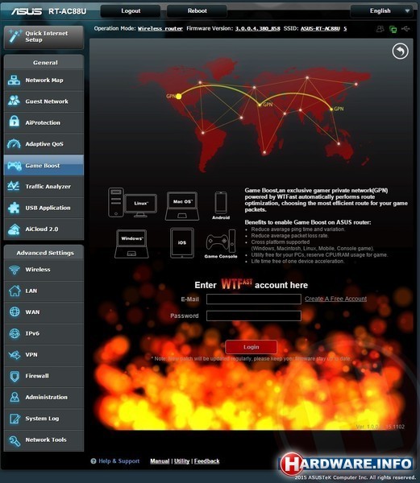This screenshot has width=420, height=483.
Task: Click the LAN house icon
Action: (x=15, y=291)
